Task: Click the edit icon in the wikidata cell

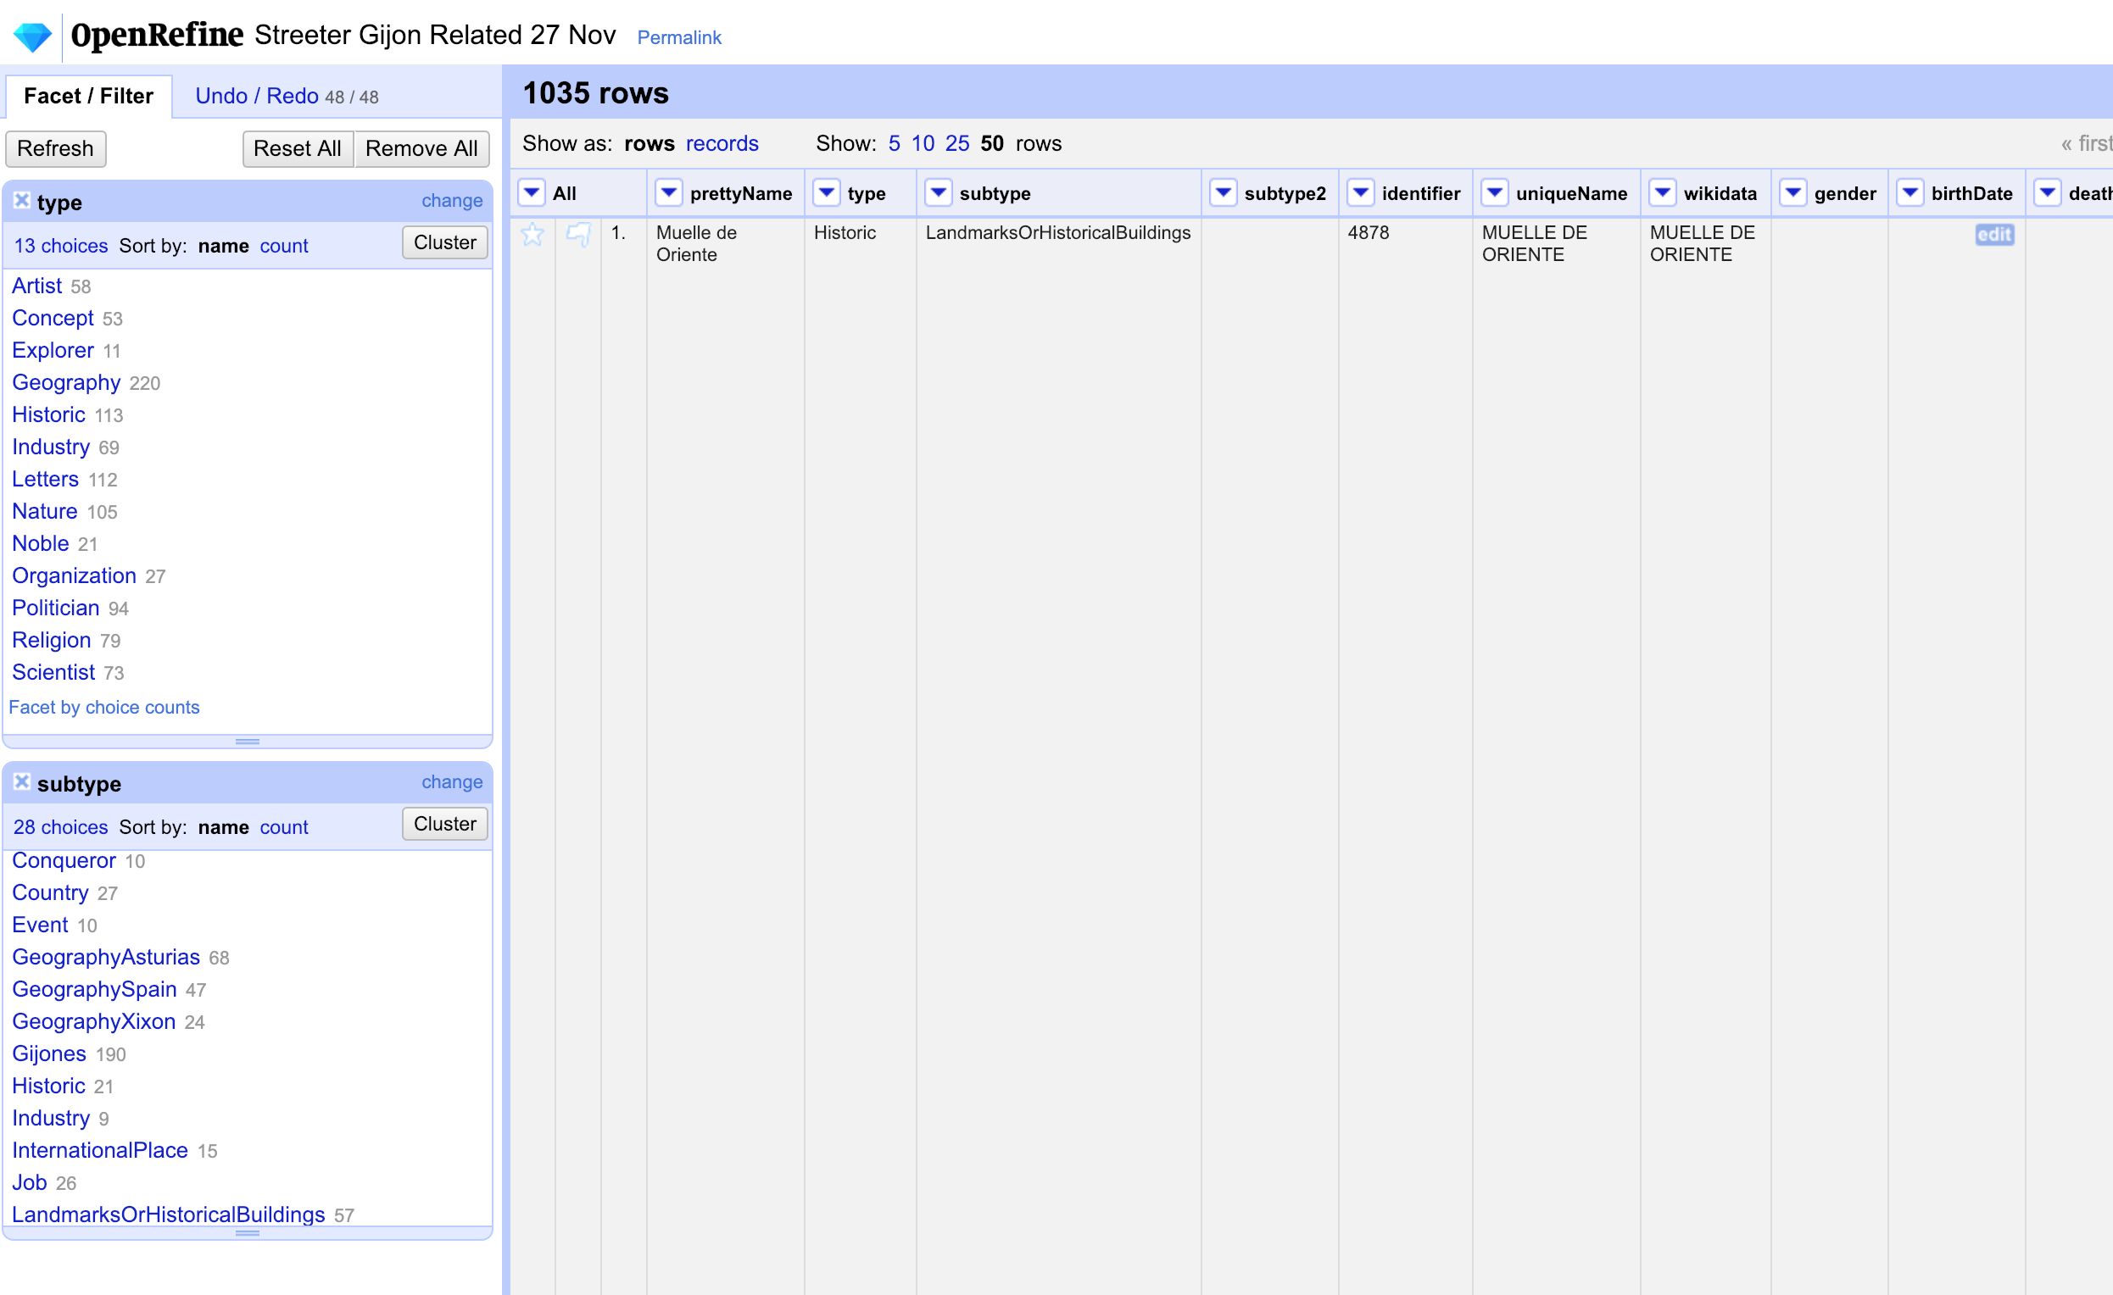Action: pos(1994,235)
